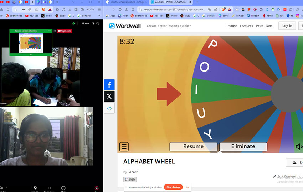The height and width of the screenshot is (192, 303).
Task: Click the English tag
Action: coord(130,179)
